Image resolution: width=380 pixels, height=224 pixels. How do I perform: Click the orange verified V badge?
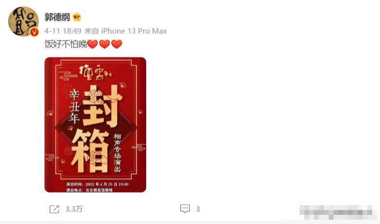click(34, 32)
